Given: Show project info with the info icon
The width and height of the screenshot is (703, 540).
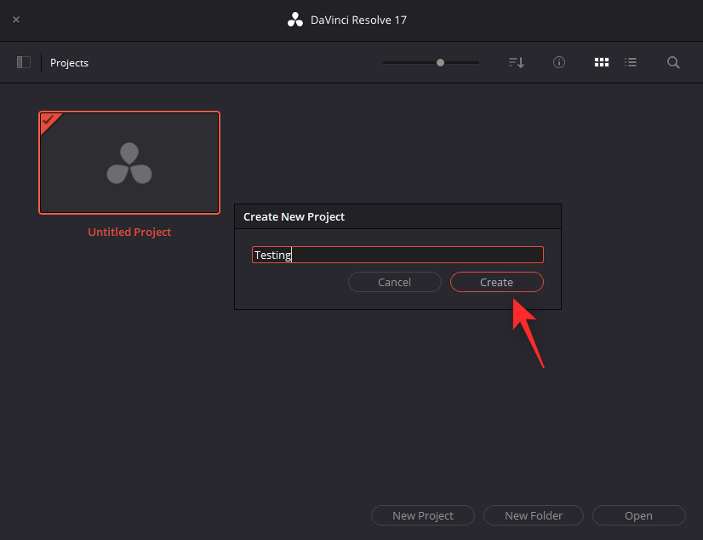Looking at the screenshot, I should [x=558, y=62].
